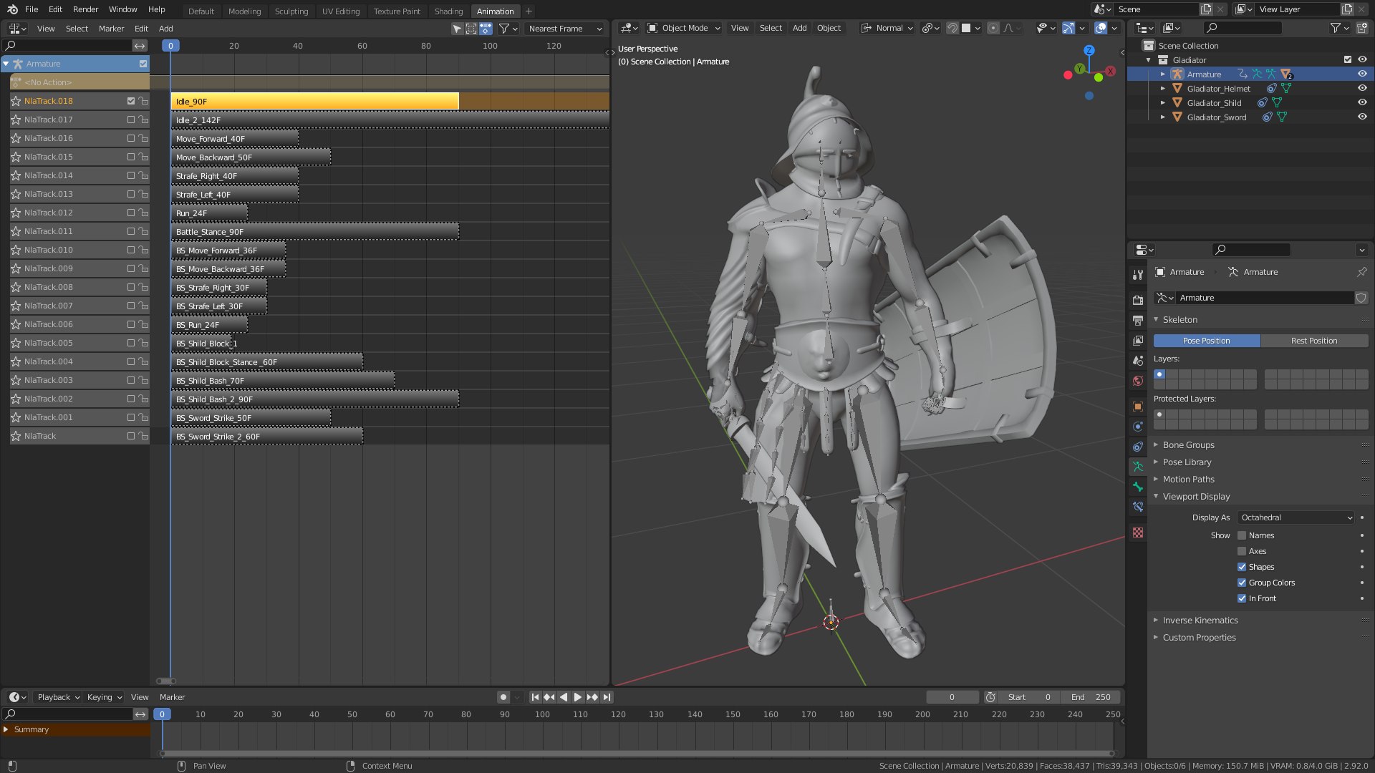Viewport: 1375px width, 773px height.
Task: Expand Gladiator_Shild in the outliner
Action: click(1162, 103)
